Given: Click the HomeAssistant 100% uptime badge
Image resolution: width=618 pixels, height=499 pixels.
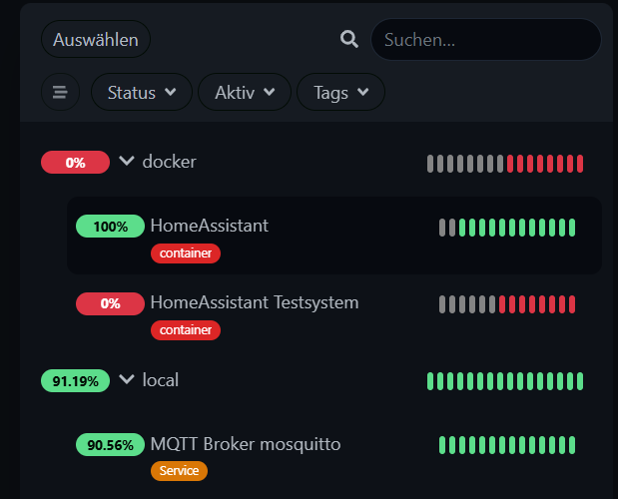Looking at the screenshot, I should coord(110,227).
